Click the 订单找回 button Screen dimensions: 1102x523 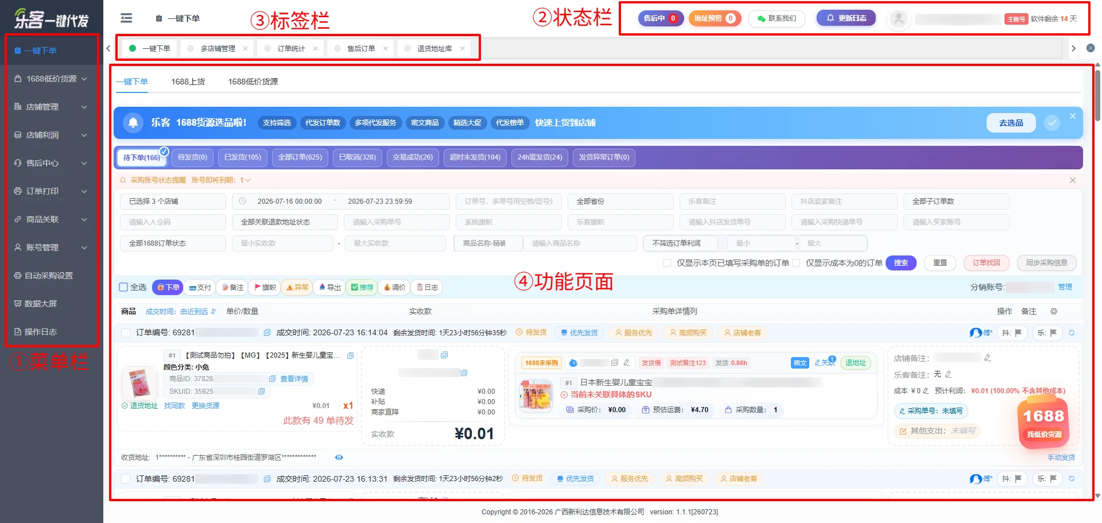(986, 263)
